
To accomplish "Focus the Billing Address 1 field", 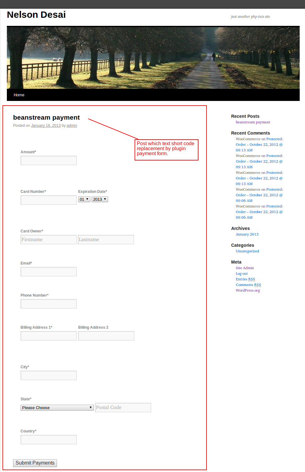I will pyautogui.click(x=49, y=336).
